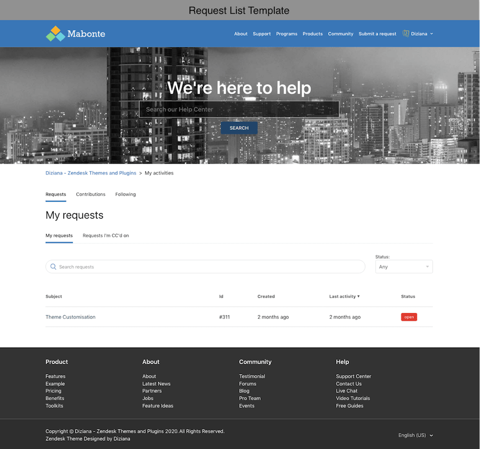Sort by Last activity column
The height and width of the screenshot is (449, 480).
[344, 296]
